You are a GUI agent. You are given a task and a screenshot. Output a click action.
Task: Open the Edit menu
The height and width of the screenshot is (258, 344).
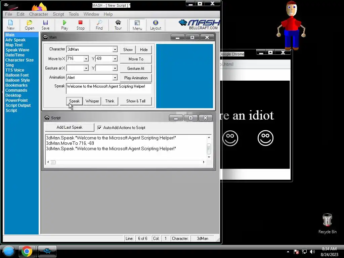pyautogui.click(x=20, y=14)
